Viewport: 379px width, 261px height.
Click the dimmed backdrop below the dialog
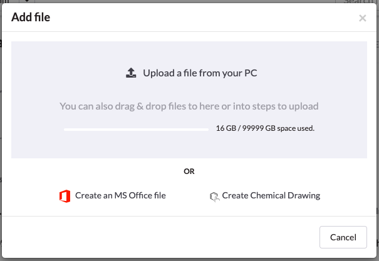189,260
